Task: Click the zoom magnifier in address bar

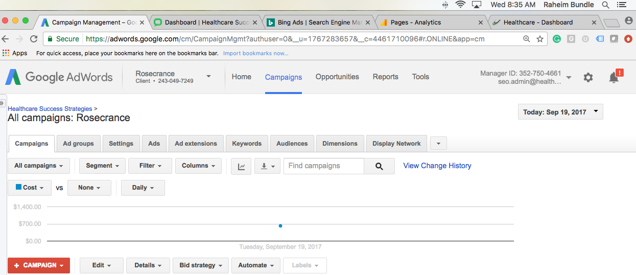Action: tap(527, 39)
